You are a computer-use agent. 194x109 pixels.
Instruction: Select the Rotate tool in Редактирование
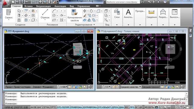coord(92,11)
